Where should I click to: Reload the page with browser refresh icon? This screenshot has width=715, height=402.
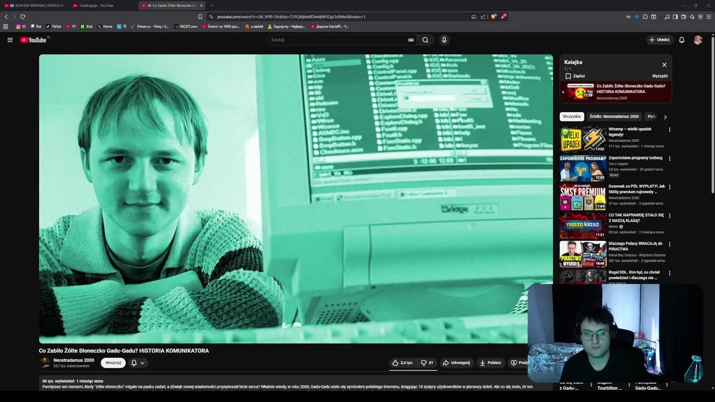click(22, 17)
